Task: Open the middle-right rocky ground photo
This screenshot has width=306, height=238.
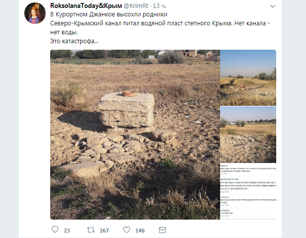Action: coord(248,135)
